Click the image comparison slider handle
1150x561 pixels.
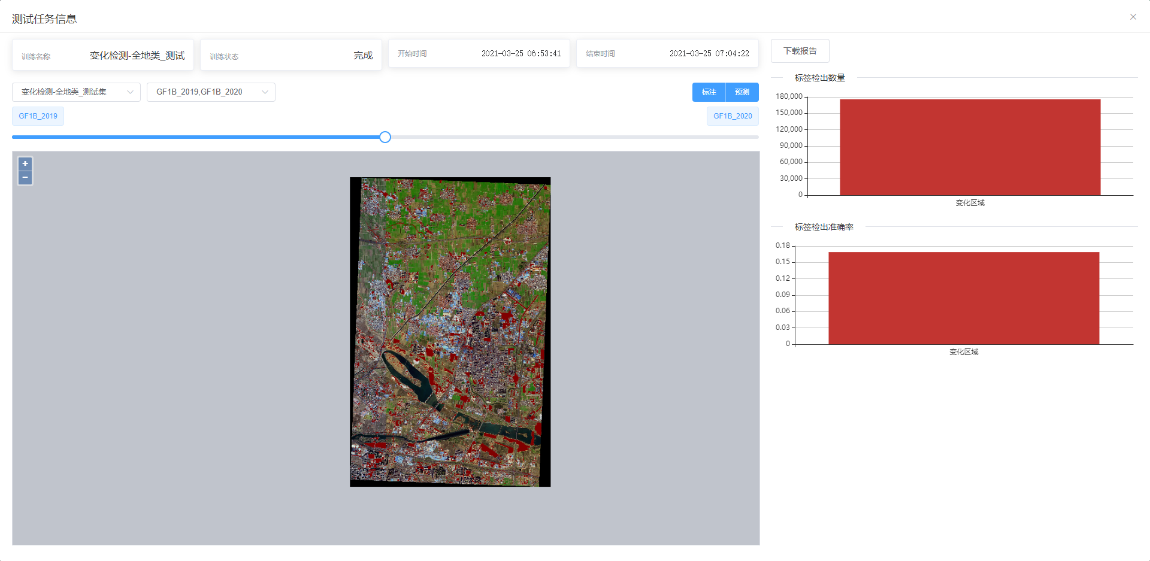(385, 137)
